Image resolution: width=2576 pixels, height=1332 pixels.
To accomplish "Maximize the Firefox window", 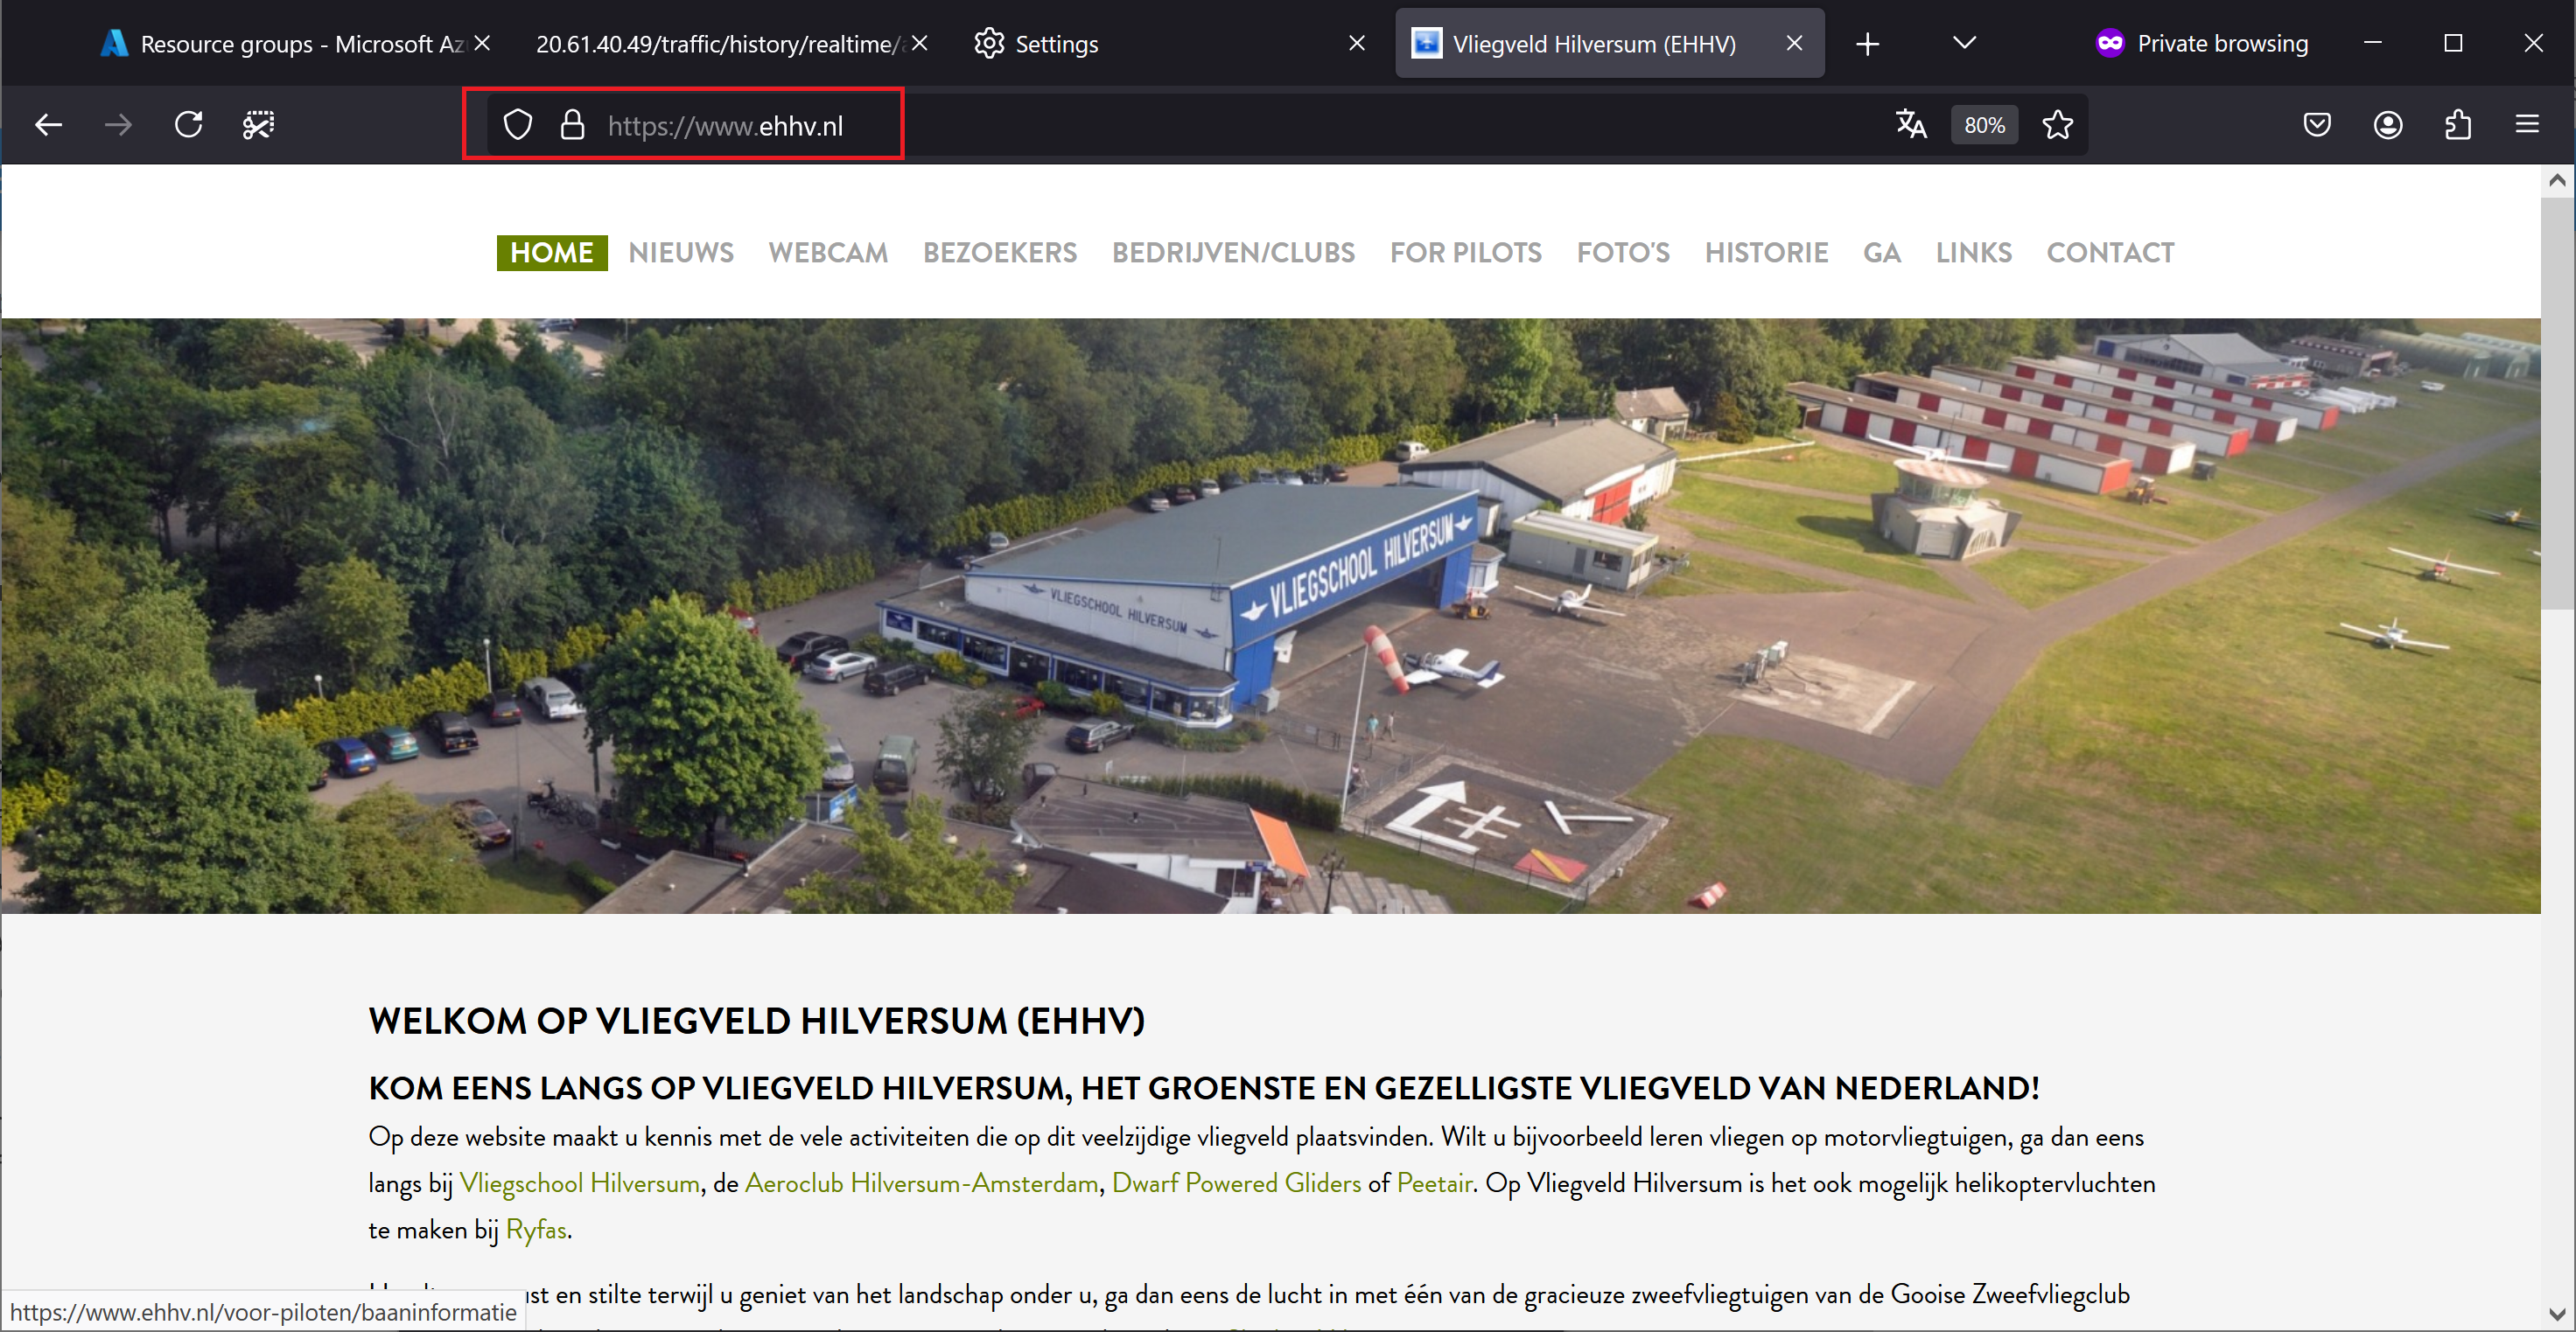I will [x=2452, y=43].
